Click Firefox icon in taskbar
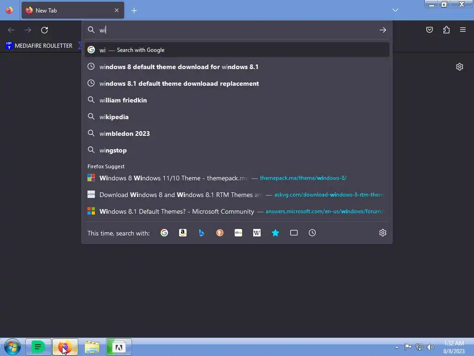 pos(65,347)
